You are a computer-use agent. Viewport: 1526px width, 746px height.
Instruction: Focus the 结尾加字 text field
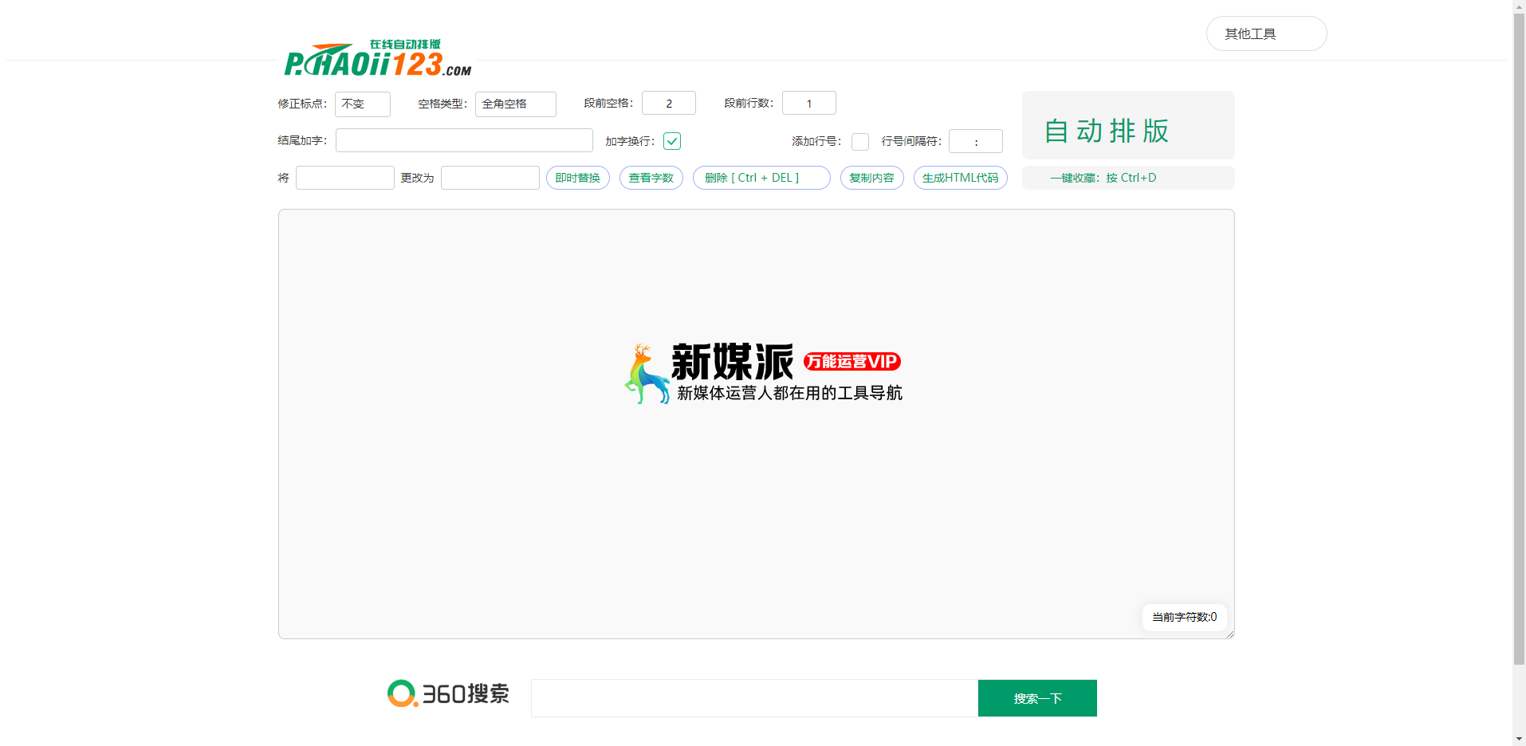pyautogui.click(x=464, y=140)
